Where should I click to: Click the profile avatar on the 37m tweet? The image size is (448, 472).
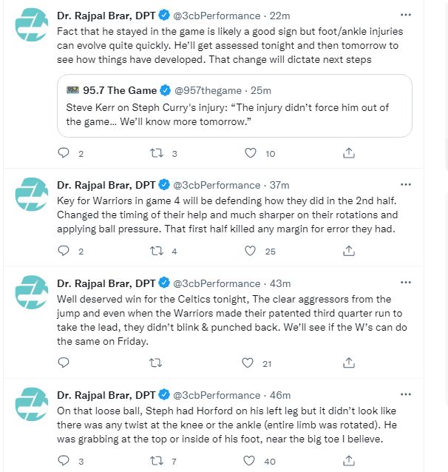pos(33,195)
